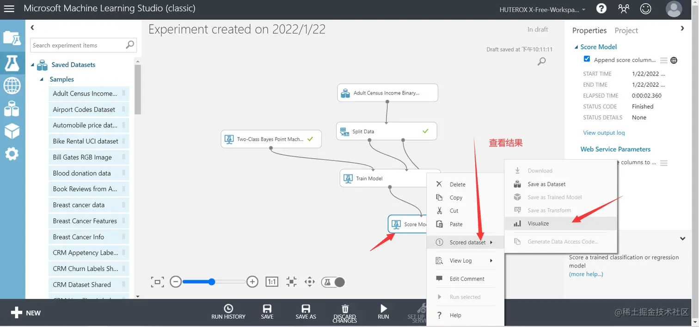Switch to the Properties tab
The image size is (699, 327).
589,30
